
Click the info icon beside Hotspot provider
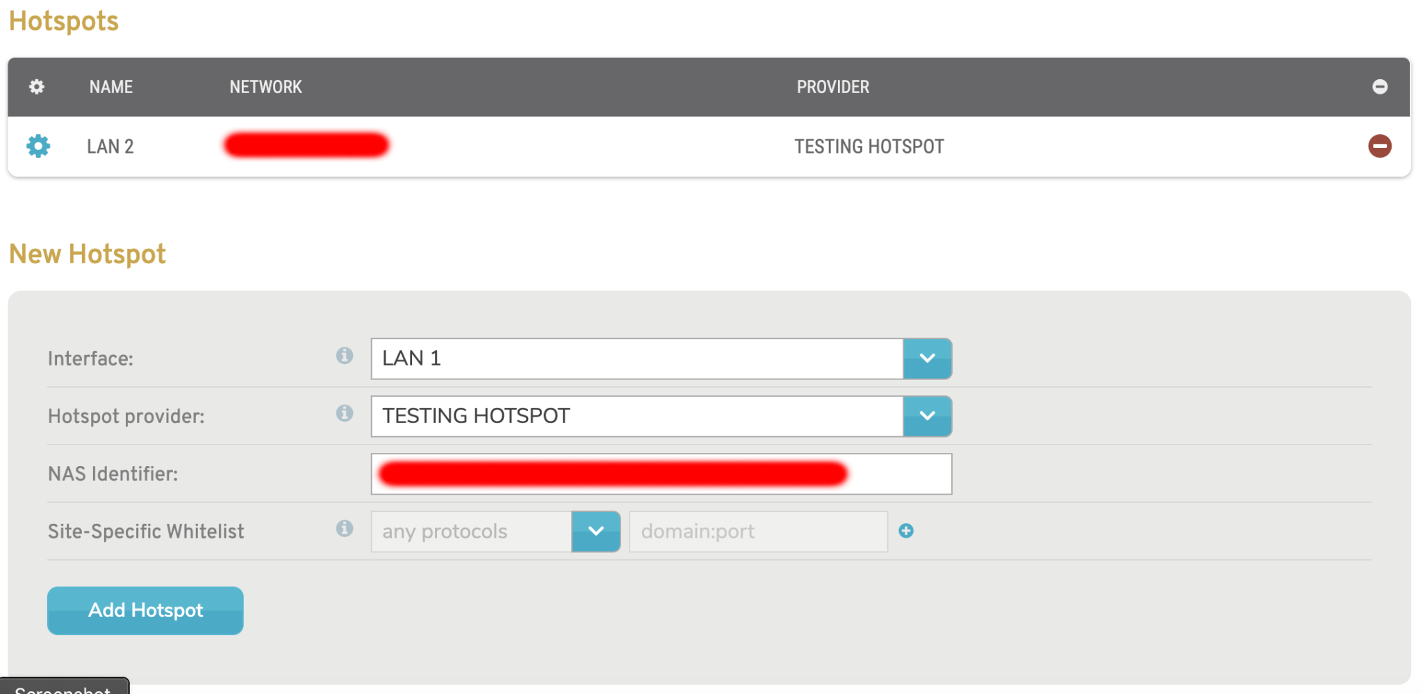point(345,414)
